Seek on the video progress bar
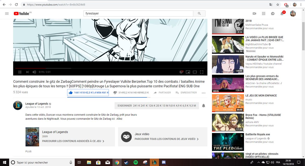 [110, 68]
